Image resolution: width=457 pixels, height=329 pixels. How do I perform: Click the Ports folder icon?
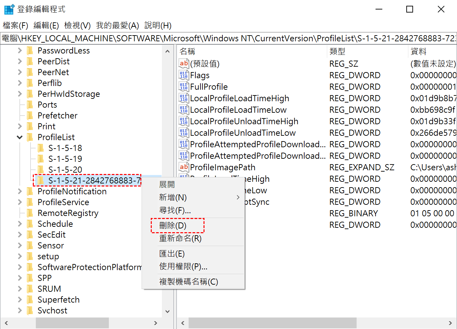coord(30,105)
